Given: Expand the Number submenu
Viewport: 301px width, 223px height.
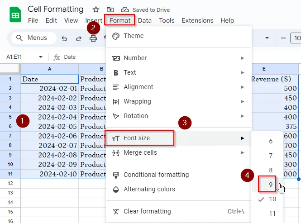Looking at the screenshot, I should pyautogui.click(x=178, y=58).
